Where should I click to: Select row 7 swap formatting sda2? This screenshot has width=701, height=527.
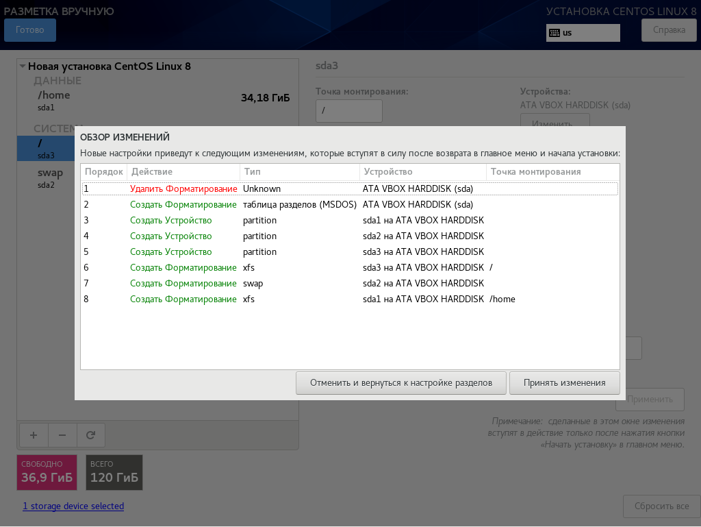[350, 283]
